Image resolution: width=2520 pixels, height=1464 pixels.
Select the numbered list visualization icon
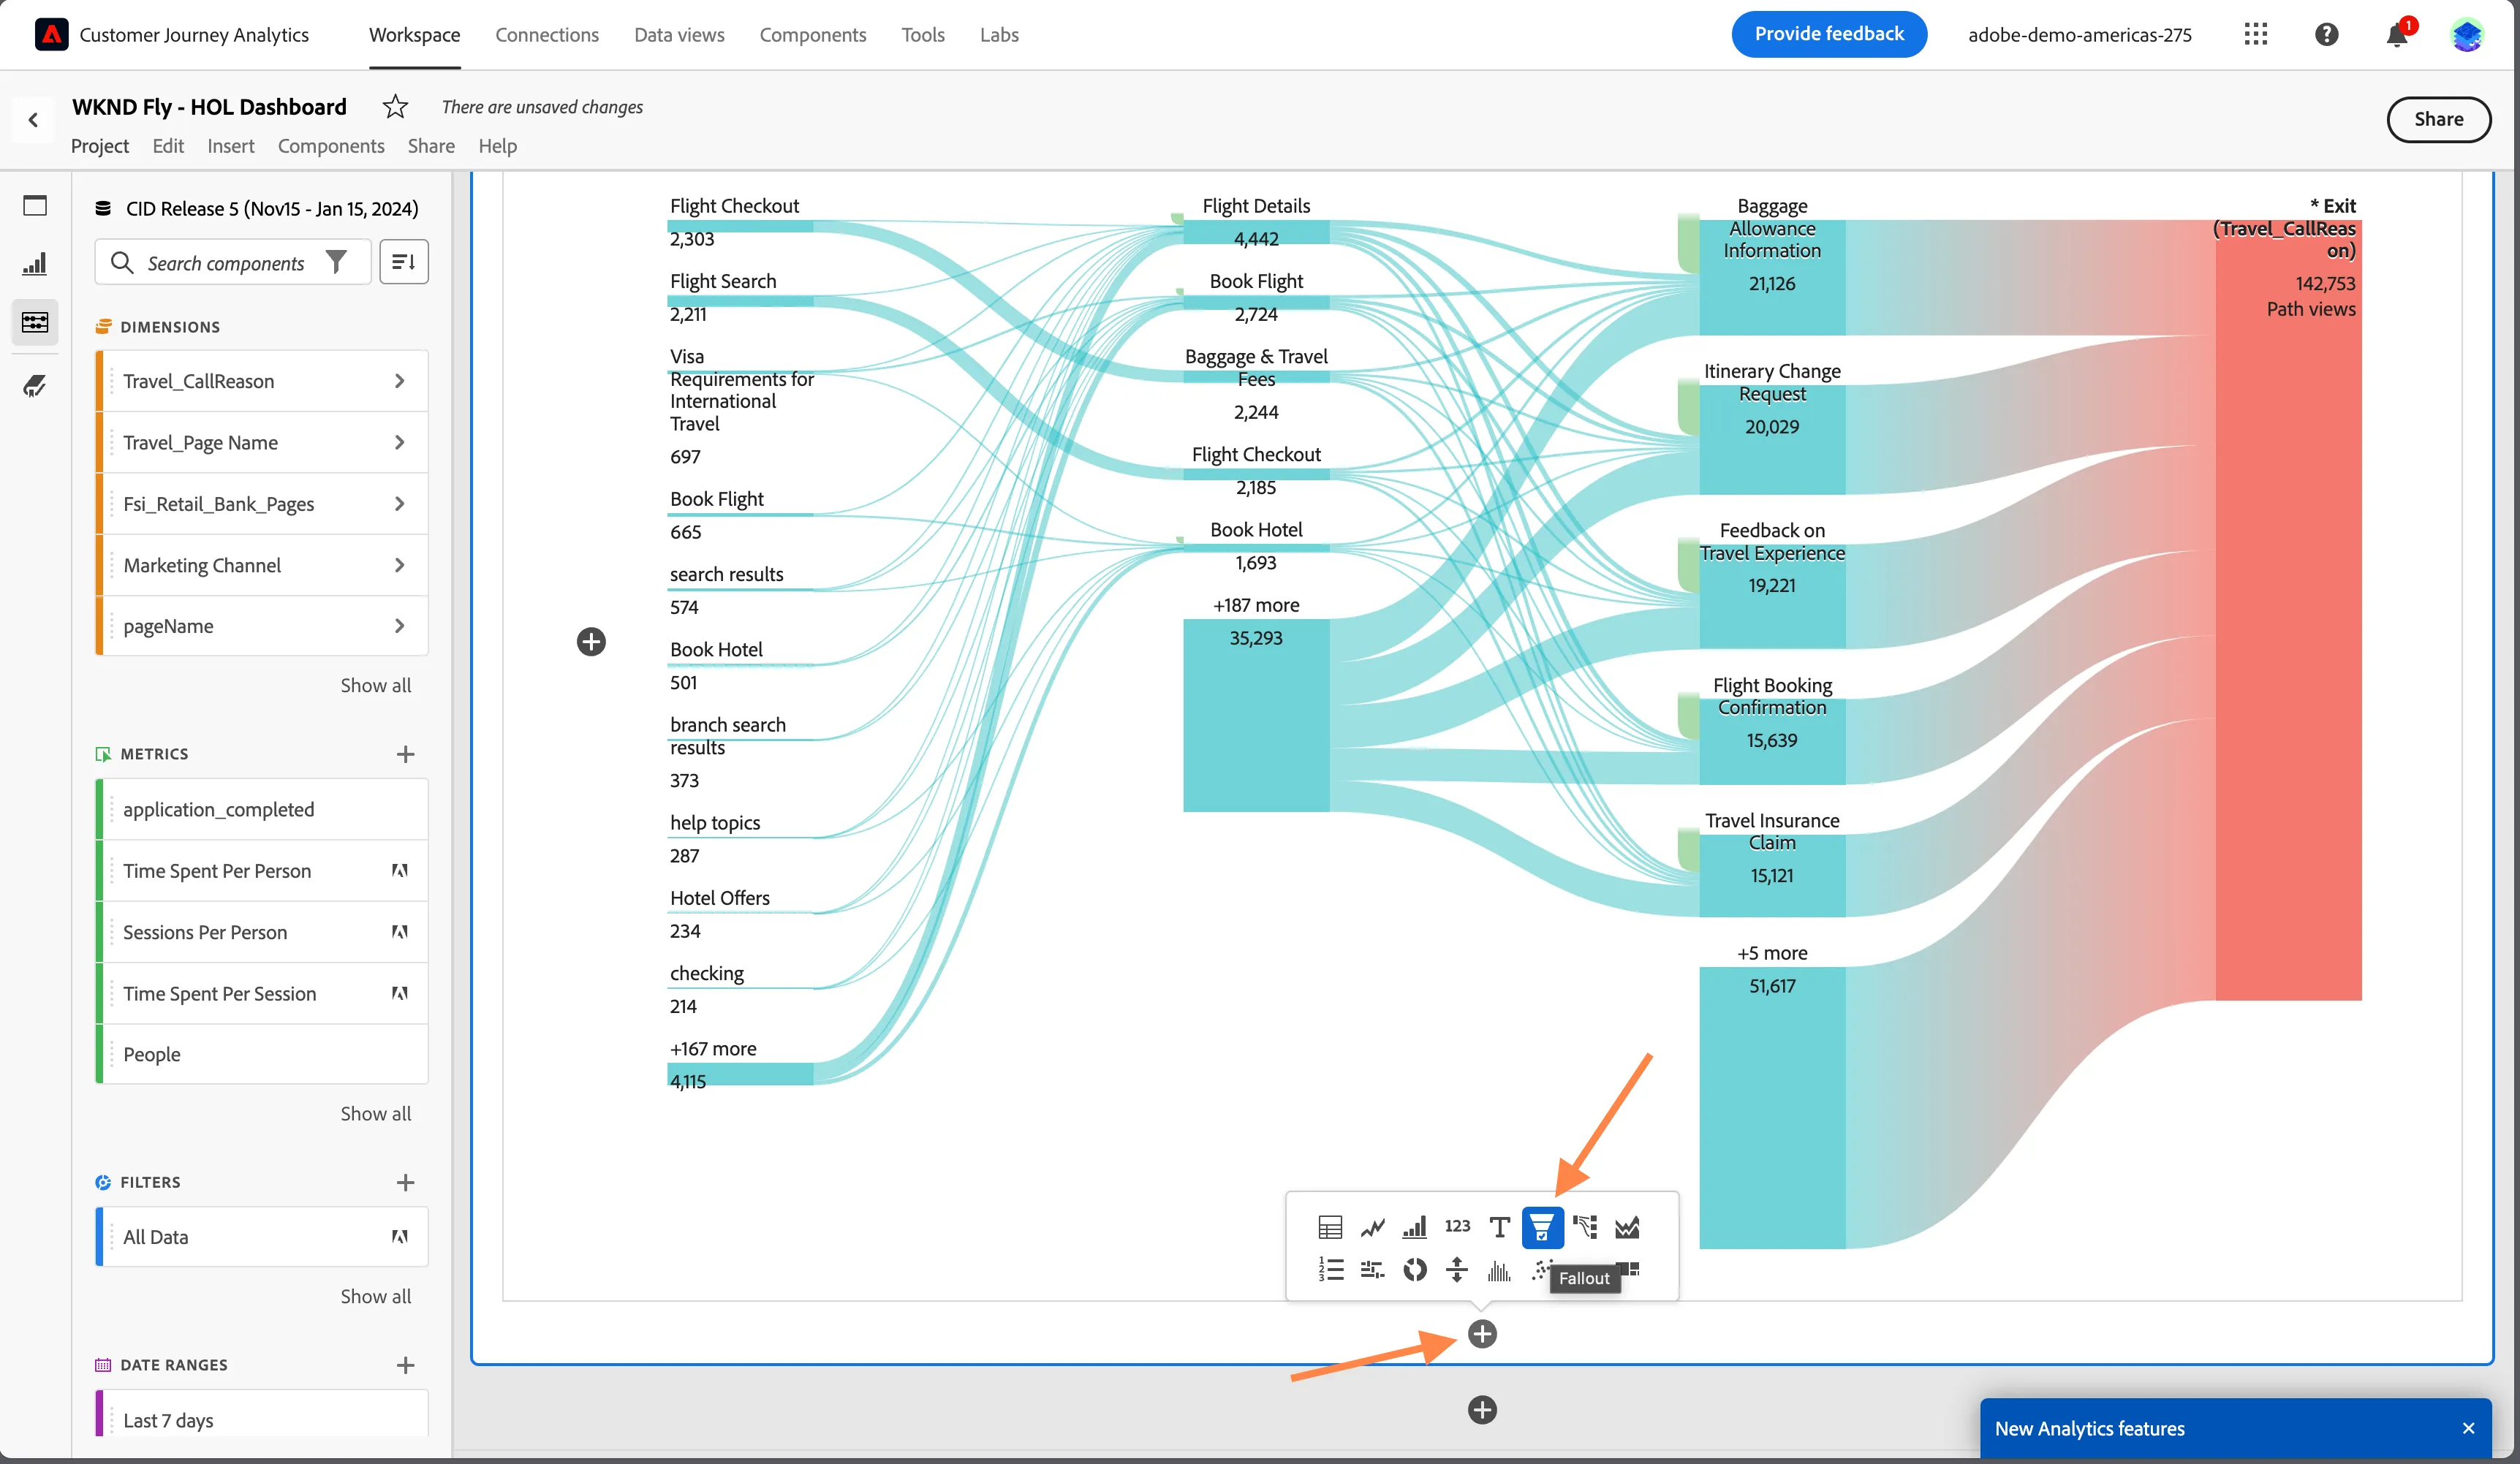(x=1330, y=1270)
